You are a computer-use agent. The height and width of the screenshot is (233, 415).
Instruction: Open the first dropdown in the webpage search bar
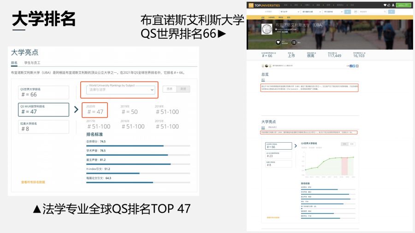pyautogui.click(x=290, y=12)
